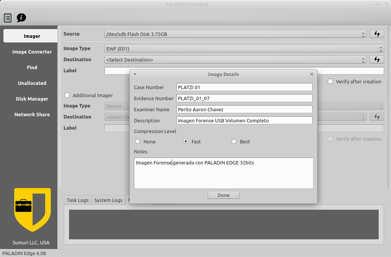Click inside the Notes text area
Viewport: 391px width, 257px height.
pos(223,173)
